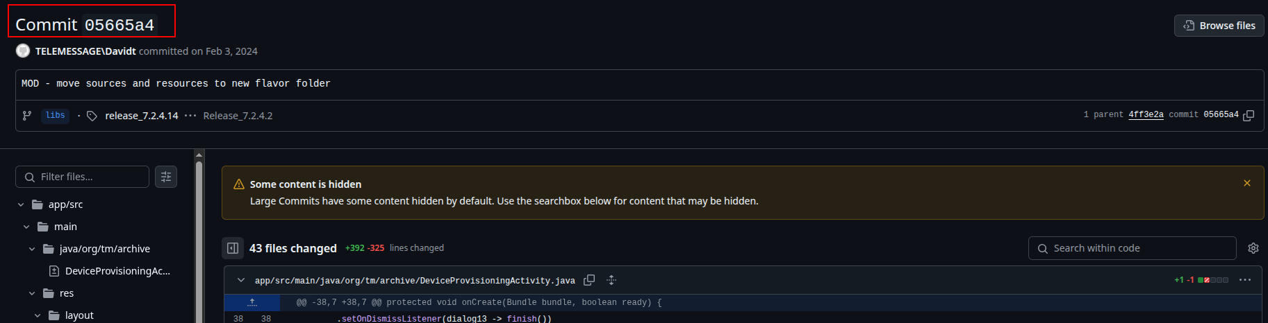
Task: Open the libs branch label
Action: click(56, 116)
